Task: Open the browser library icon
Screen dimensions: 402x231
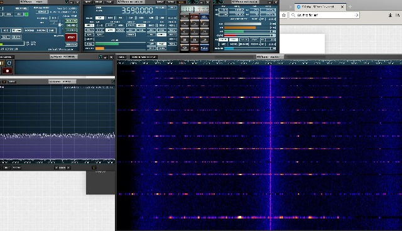Action: 398,15
